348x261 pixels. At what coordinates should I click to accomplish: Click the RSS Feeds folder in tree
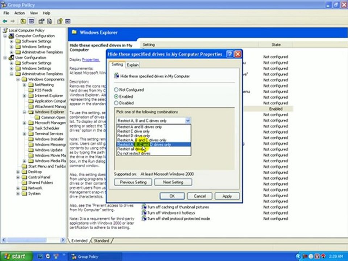click(43, 90)
